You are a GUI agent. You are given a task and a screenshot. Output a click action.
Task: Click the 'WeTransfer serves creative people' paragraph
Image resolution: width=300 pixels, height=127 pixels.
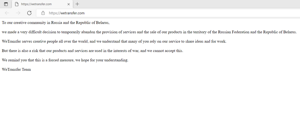coord(114,41)
